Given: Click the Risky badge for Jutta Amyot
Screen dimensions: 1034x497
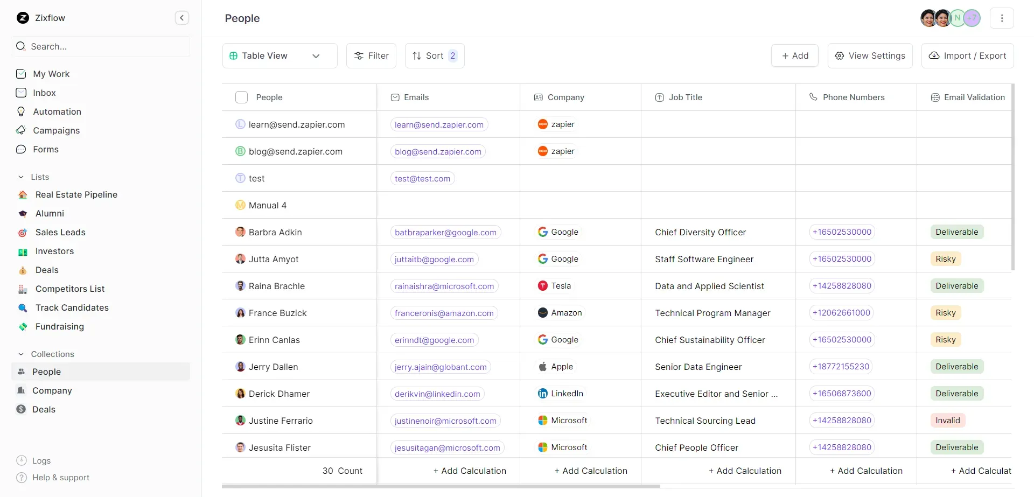Looking at the screenshot, I should (x=945, y=259).
